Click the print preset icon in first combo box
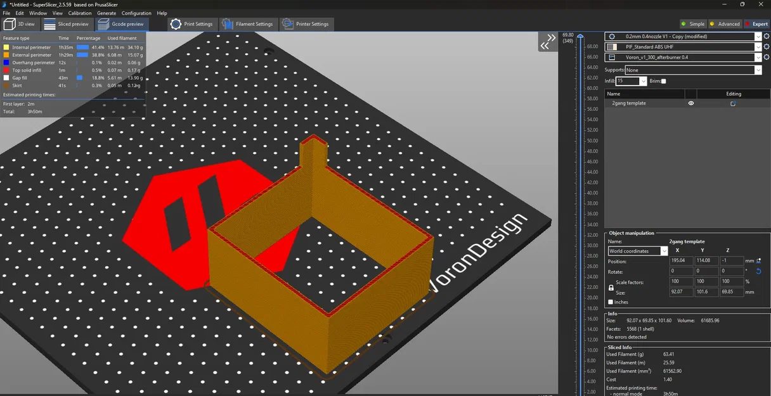The height and width of the screenshot is (396, 771). (612, 37)
